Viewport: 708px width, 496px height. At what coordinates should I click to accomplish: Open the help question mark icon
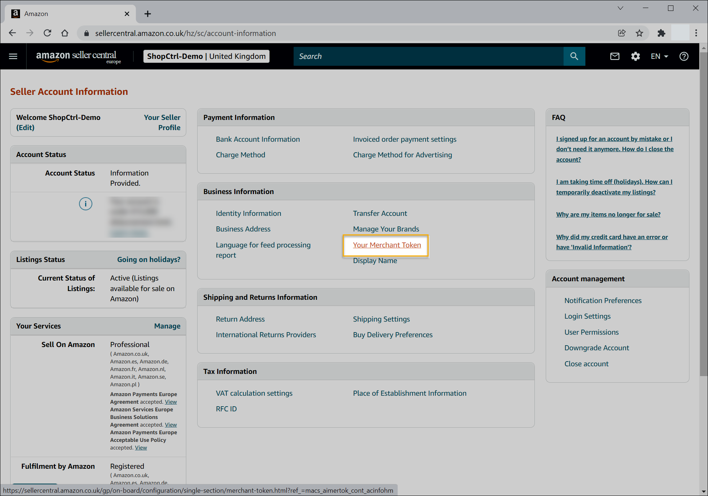(684, 56)
